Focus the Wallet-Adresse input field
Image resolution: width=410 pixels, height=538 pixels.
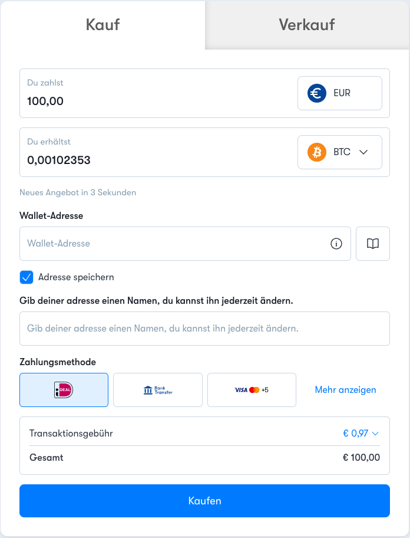pyautogui.click(x=186, y=244)
